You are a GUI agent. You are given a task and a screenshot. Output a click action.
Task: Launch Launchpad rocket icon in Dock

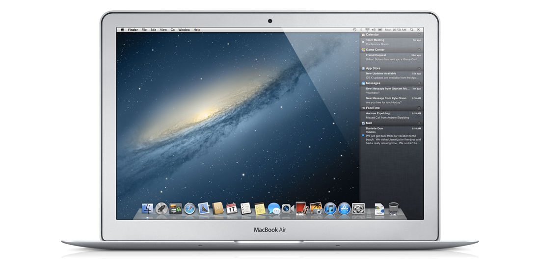pos(162,208)
